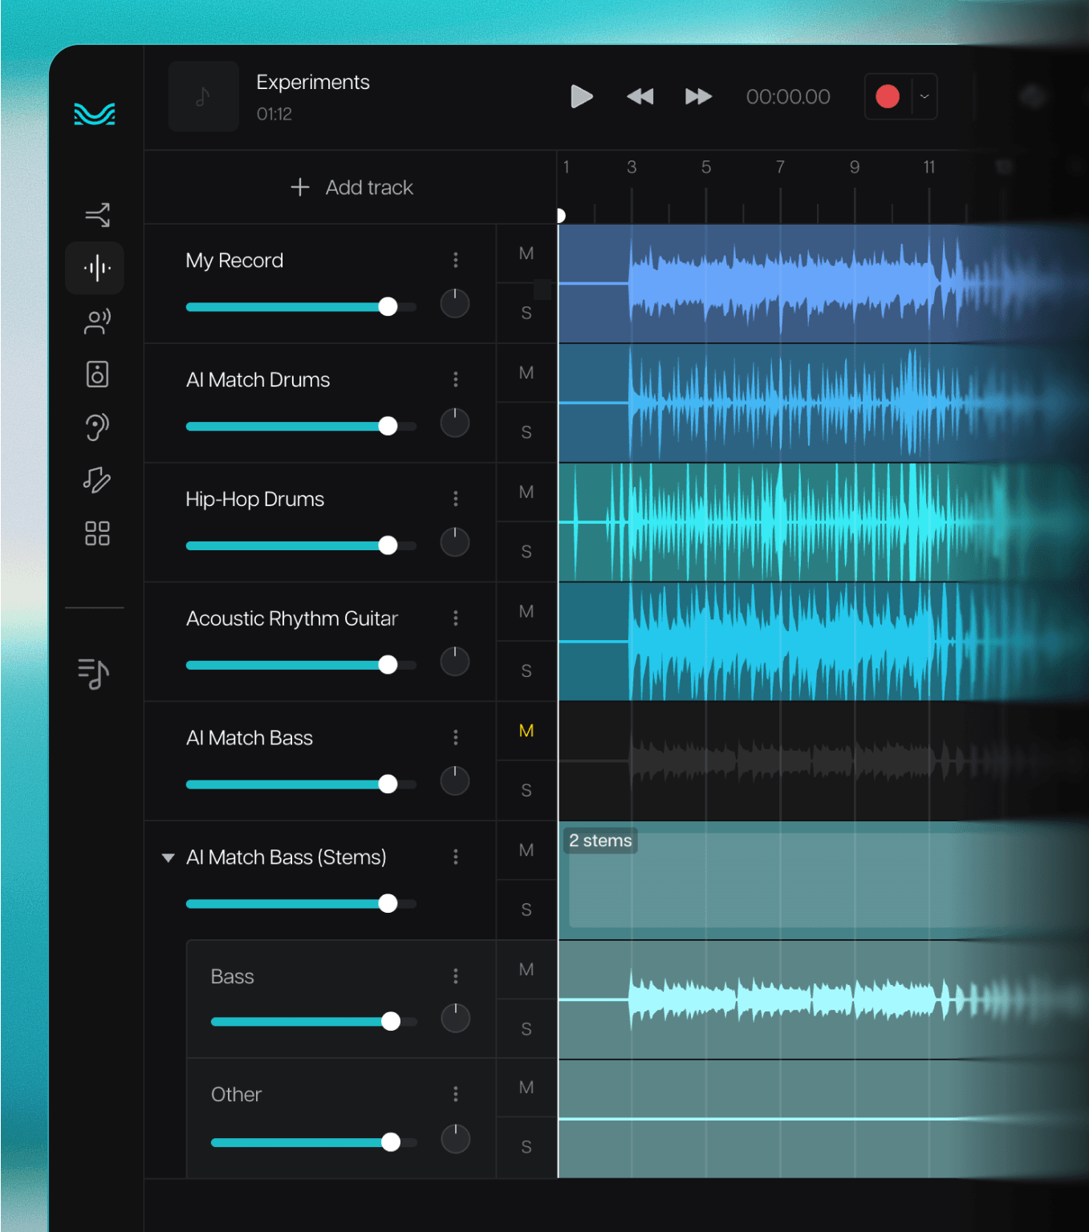Open the ear sidebar icon
Viewport: 1089px width, 1232px height.
tap(96, 428)
